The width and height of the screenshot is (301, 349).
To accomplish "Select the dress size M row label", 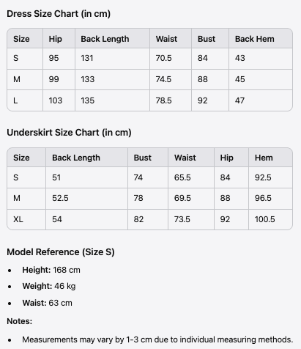I will (x=17, y=79).
